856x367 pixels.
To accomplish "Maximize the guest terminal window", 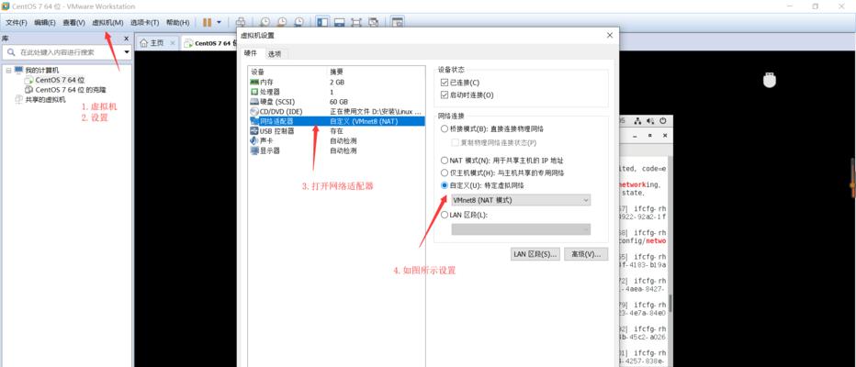I will tap(649, 135).
